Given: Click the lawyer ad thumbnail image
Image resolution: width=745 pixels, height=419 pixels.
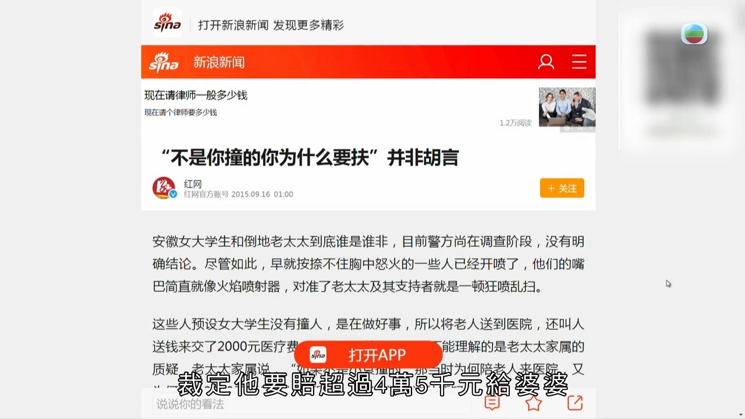Looking at the screenshot, I should (x=567, y=107).
